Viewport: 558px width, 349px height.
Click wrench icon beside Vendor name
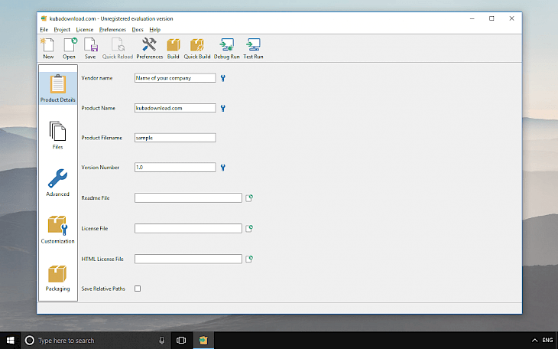222,78
